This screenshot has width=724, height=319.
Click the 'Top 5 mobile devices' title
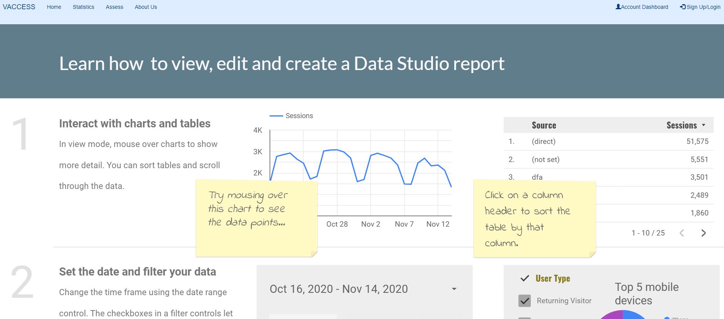tap(647, 294)
